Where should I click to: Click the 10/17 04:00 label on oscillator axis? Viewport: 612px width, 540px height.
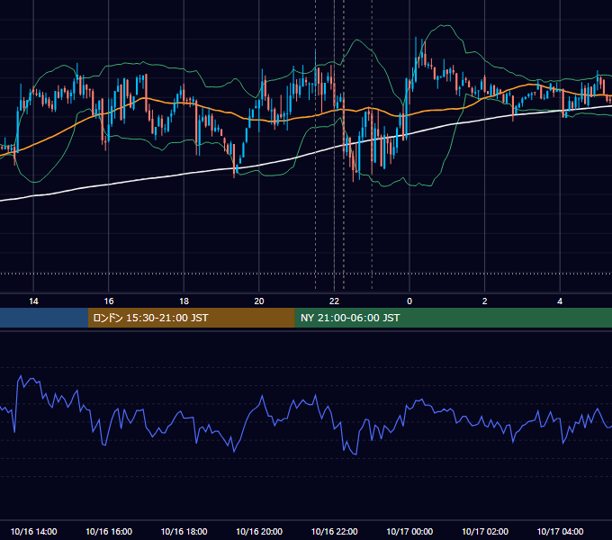tap(560, 531)
